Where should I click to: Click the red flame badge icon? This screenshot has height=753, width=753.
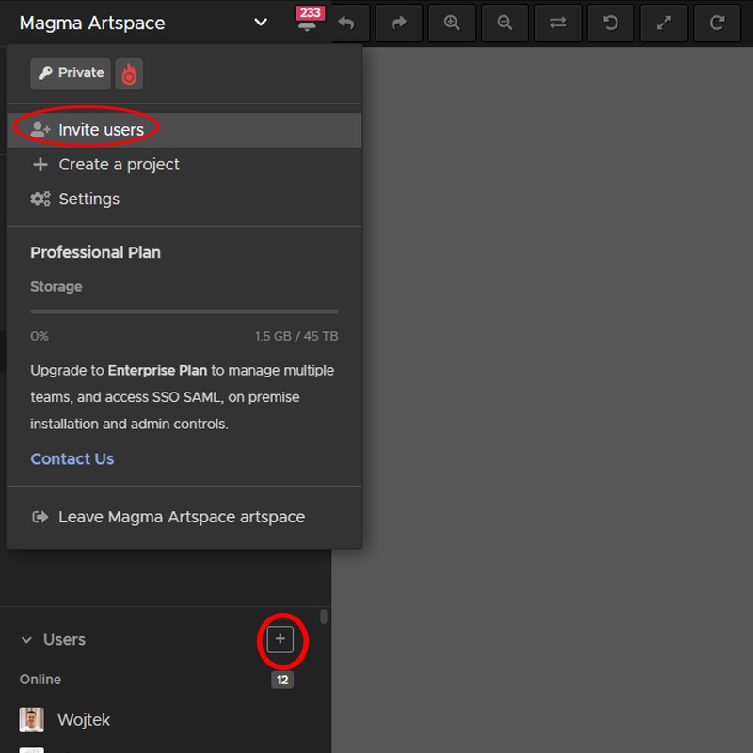(x=129, y=73)
